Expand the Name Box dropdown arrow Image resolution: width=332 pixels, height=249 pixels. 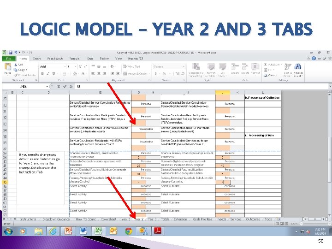(x=47, y=86)
